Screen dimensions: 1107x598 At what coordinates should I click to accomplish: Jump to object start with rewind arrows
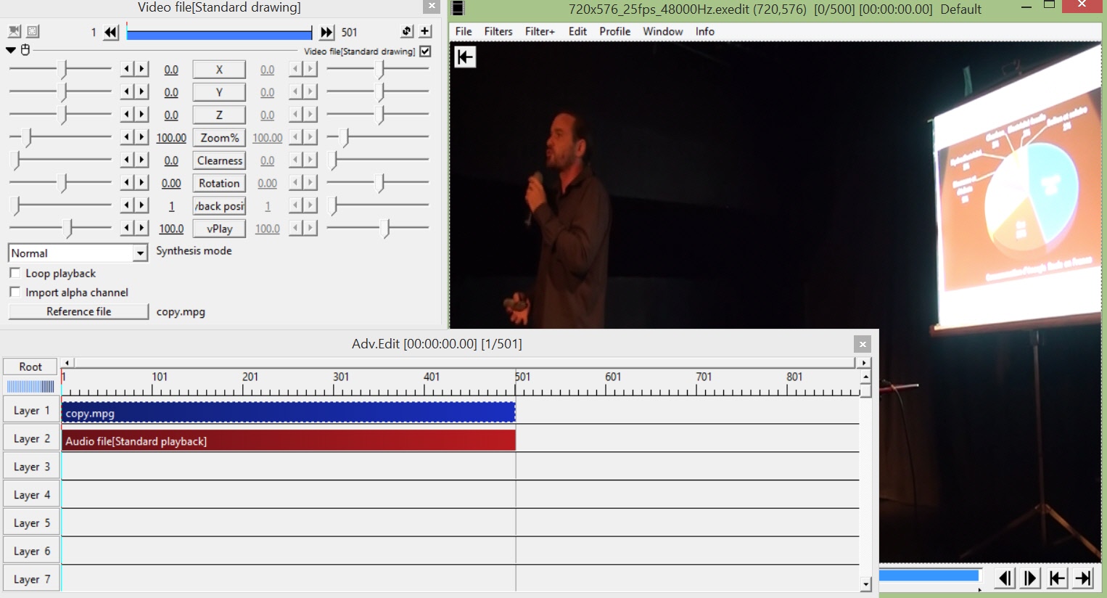click(110, 33)
